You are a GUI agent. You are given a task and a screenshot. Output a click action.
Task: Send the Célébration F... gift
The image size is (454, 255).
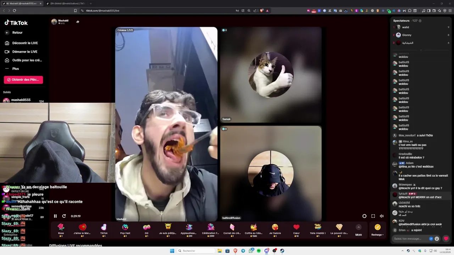click(211, 230)
